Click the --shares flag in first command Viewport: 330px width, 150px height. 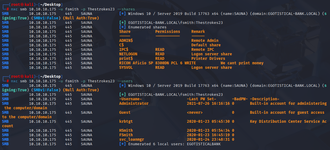[126, 9]
